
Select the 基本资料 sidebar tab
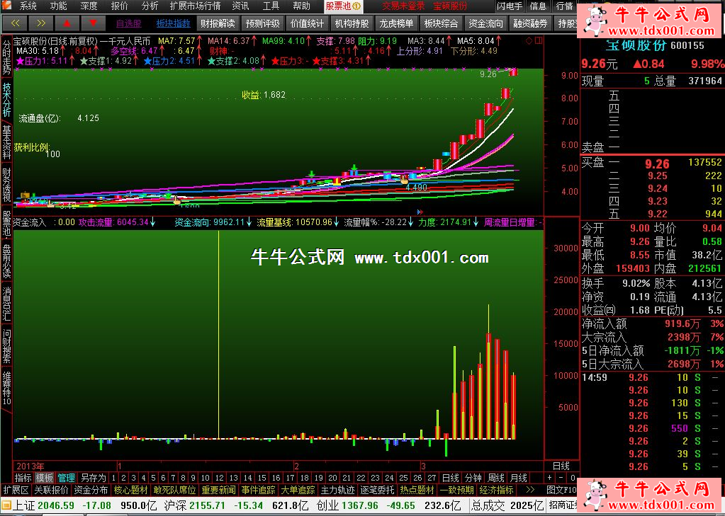pos(6,142)
